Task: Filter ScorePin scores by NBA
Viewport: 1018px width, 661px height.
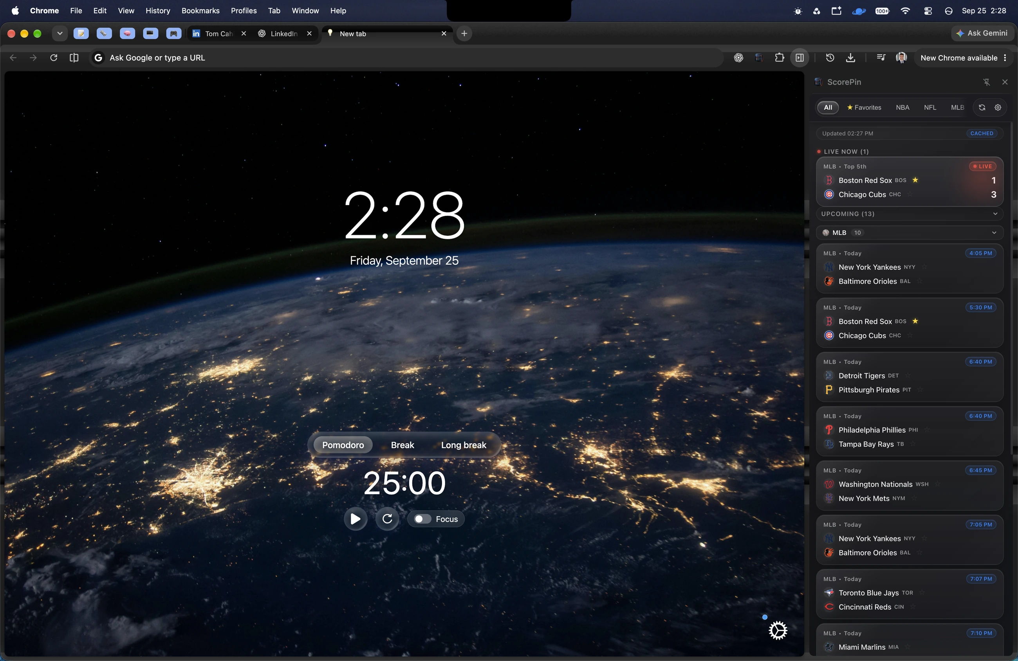Action: [902, 107]
